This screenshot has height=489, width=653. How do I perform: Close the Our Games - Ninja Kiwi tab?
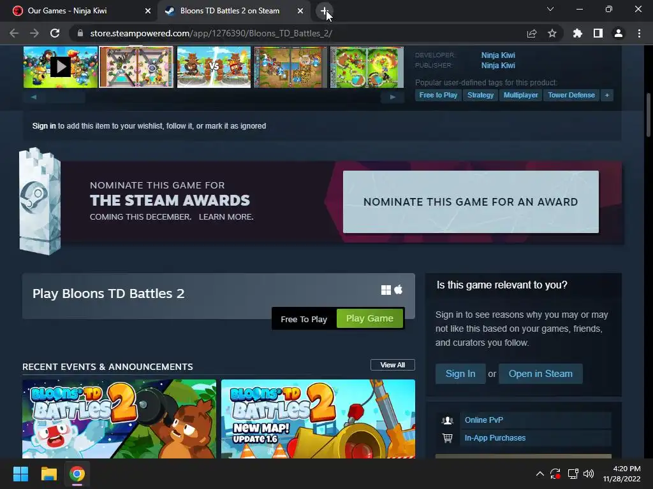pyautogui.click(x=148, y=11)
